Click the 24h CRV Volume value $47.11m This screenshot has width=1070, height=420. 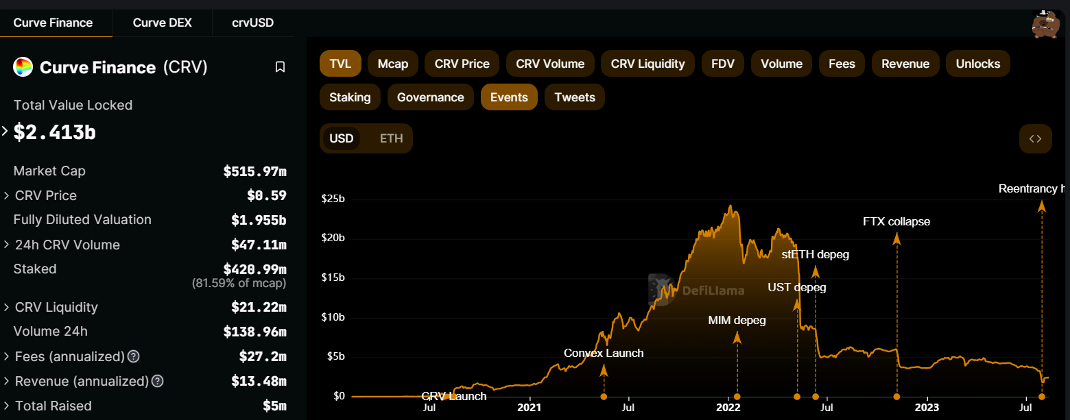(259, 245)
